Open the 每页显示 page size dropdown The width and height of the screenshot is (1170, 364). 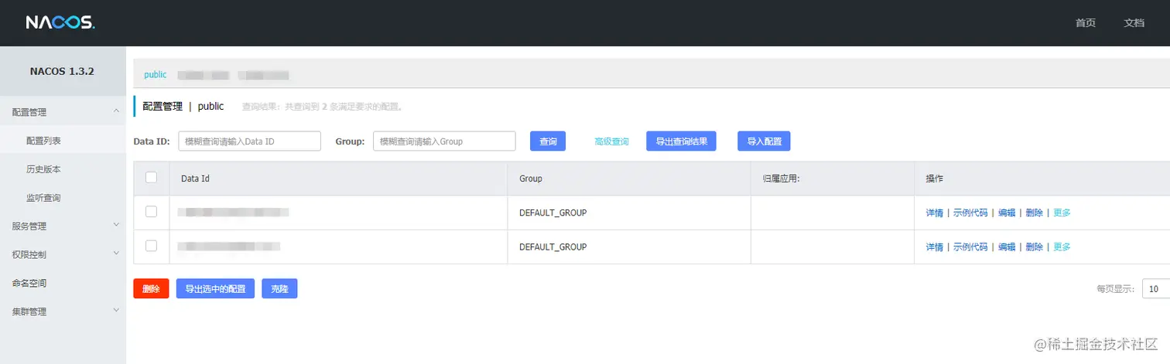1156,289
